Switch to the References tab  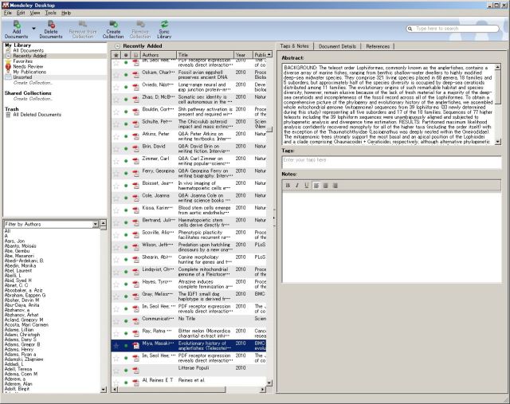(378, 46)
